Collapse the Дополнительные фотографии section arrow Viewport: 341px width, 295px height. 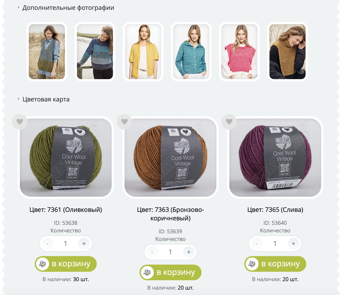(x=19, y=7)
